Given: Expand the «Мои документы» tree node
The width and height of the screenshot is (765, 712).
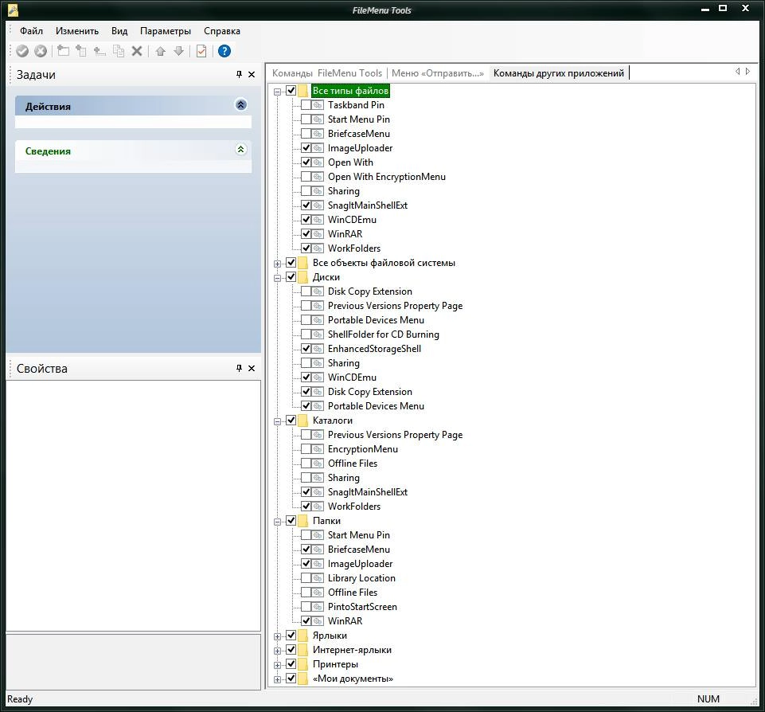Looking at the screenshot, I should tap(278, 679).
